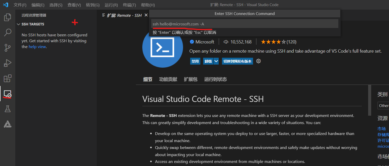Click the Remote - SSH extension logo
This screenshot has width=389, height=166.
pos(163,47)
